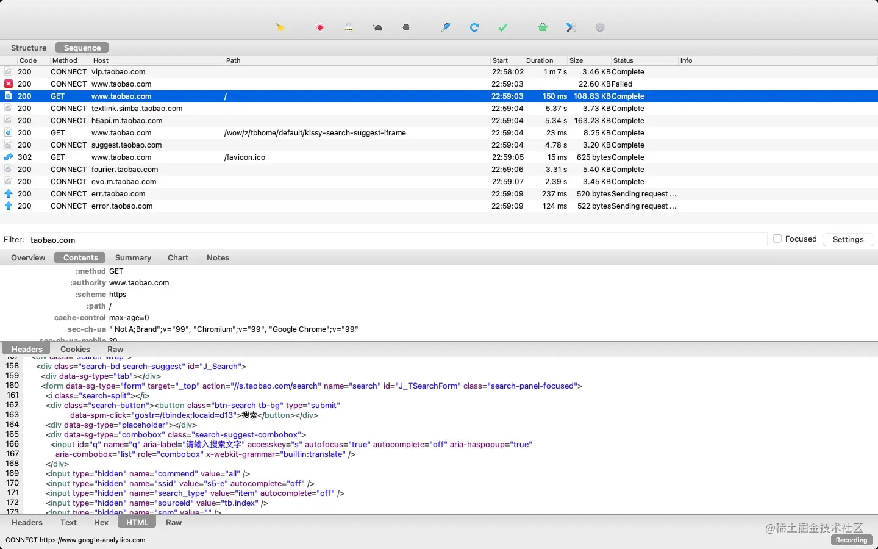Click the 108.83 KB size cell

(591, 96)
